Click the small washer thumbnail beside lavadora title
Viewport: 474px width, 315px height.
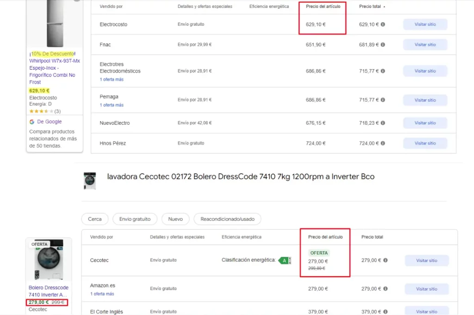point(90,181)
